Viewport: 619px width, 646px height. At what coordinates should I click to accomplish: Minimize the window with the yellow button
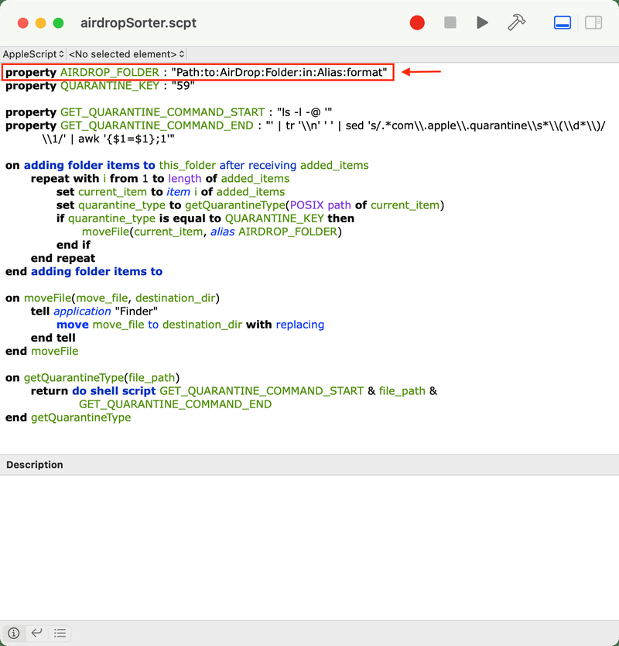coord(41,22)
